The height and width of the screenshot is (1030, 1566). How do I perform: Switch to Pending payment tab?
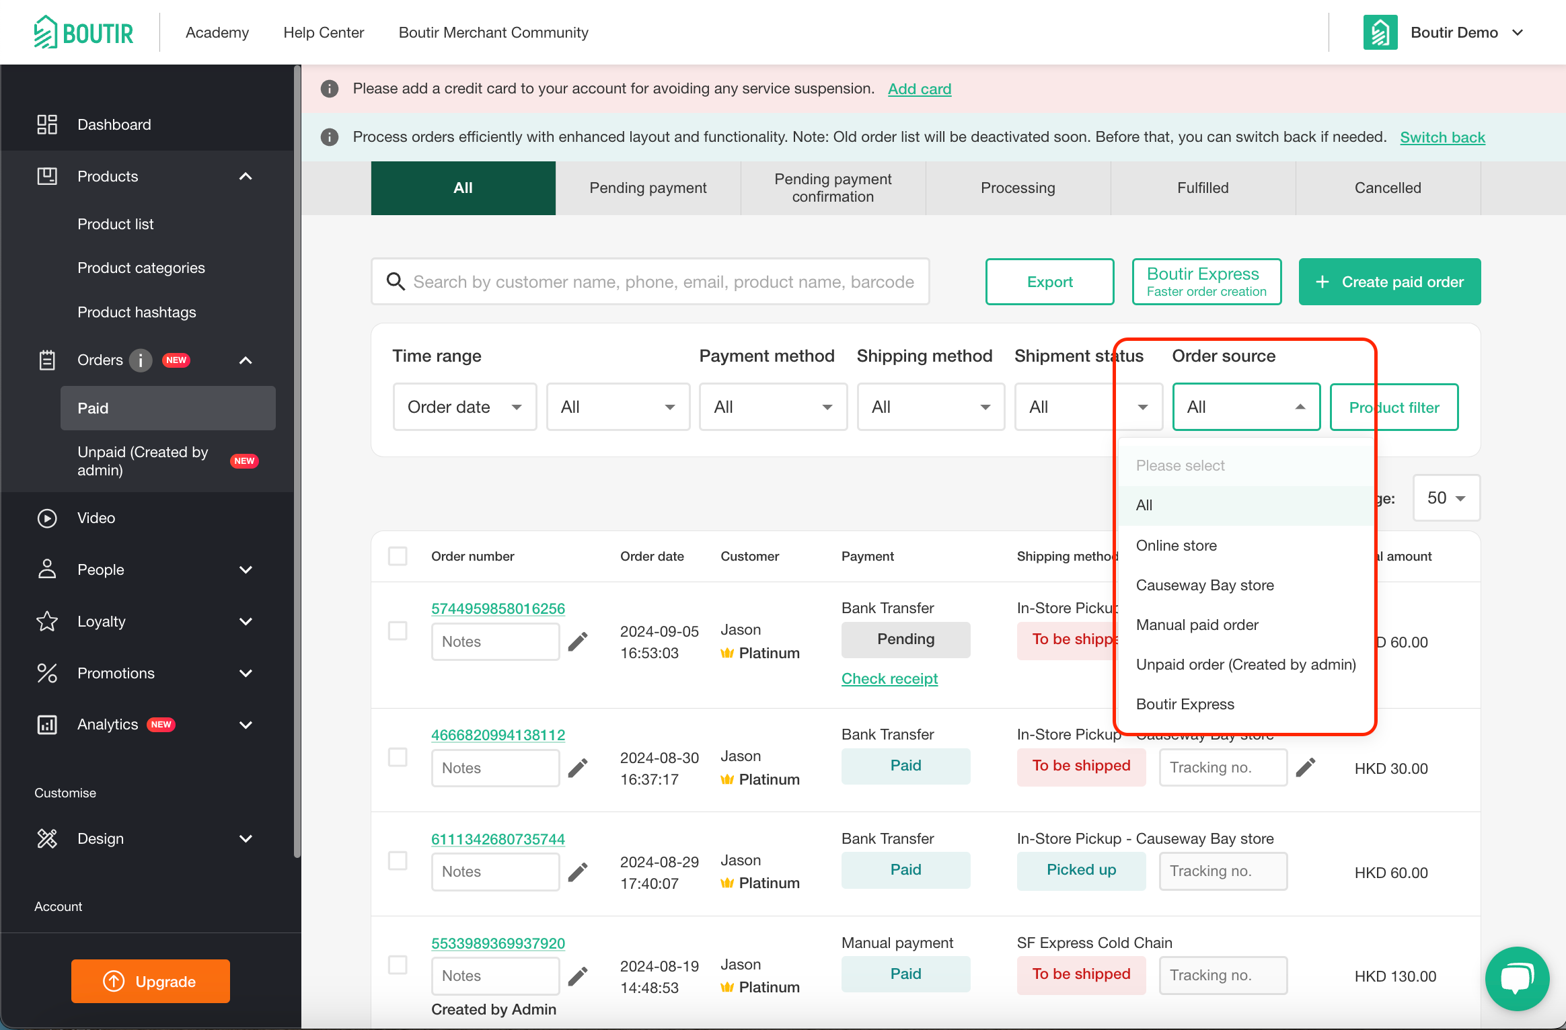coord(648,188)
